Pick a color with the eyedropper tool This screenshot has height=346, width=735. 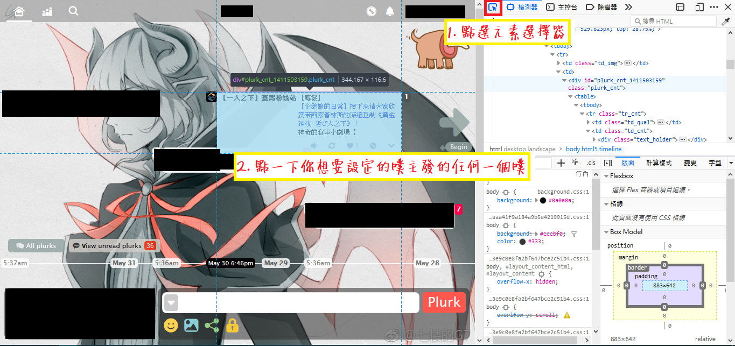[x=726, y=22]
